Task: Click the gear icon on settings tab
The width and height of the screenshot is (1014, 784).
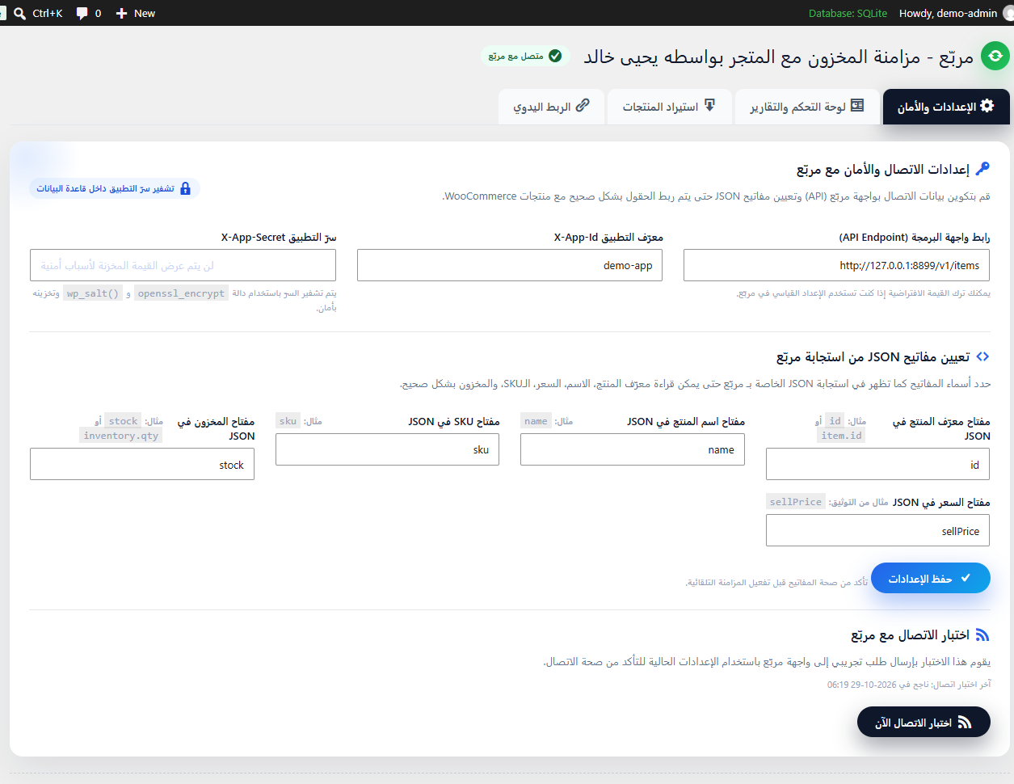Action: coord(987,106)
